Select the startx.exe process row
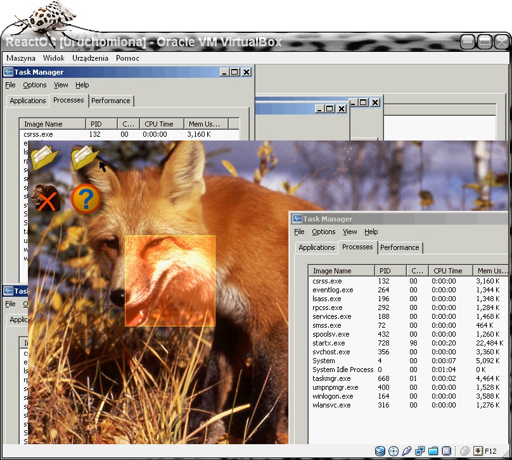Image resolution: width=512 pixels, height=460 pixels. coord(408,343)
